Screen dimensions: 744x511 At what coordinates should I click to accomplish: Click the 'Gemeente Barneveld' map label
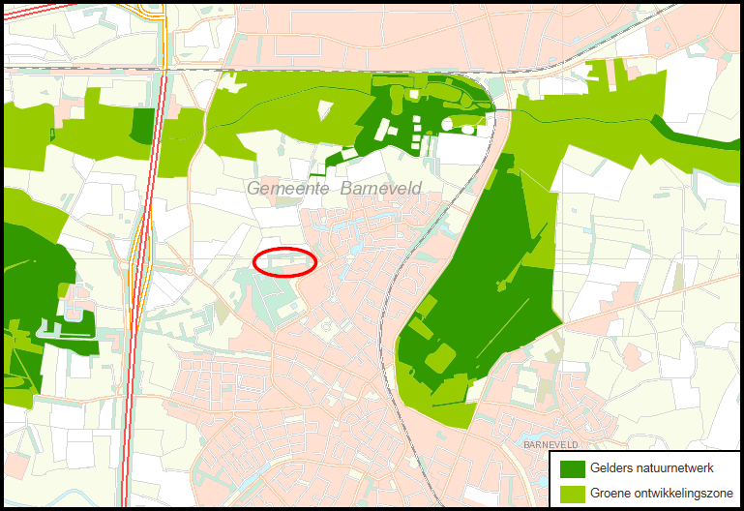(334, 189)
